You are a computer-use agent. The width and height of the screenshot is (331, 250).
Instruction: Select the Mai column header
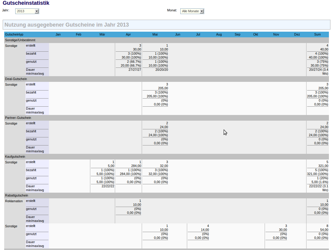[x=155, y=35]
